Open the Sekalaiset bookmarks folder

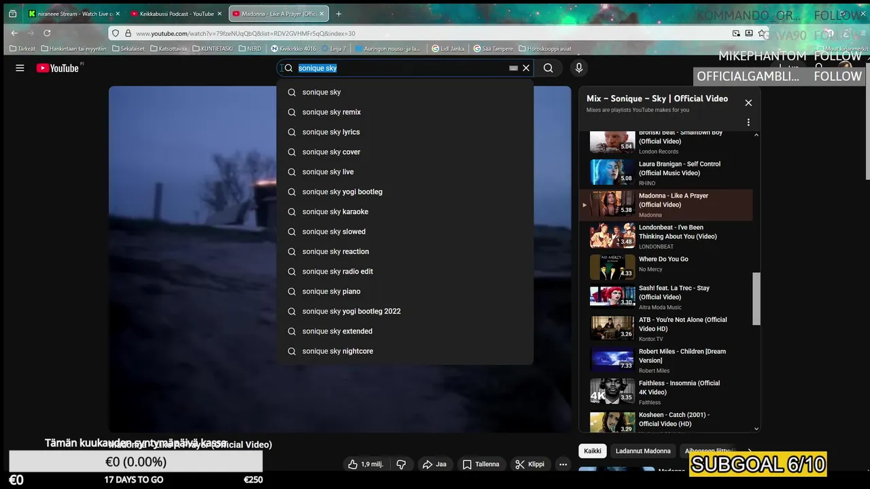tap(129, 49)
